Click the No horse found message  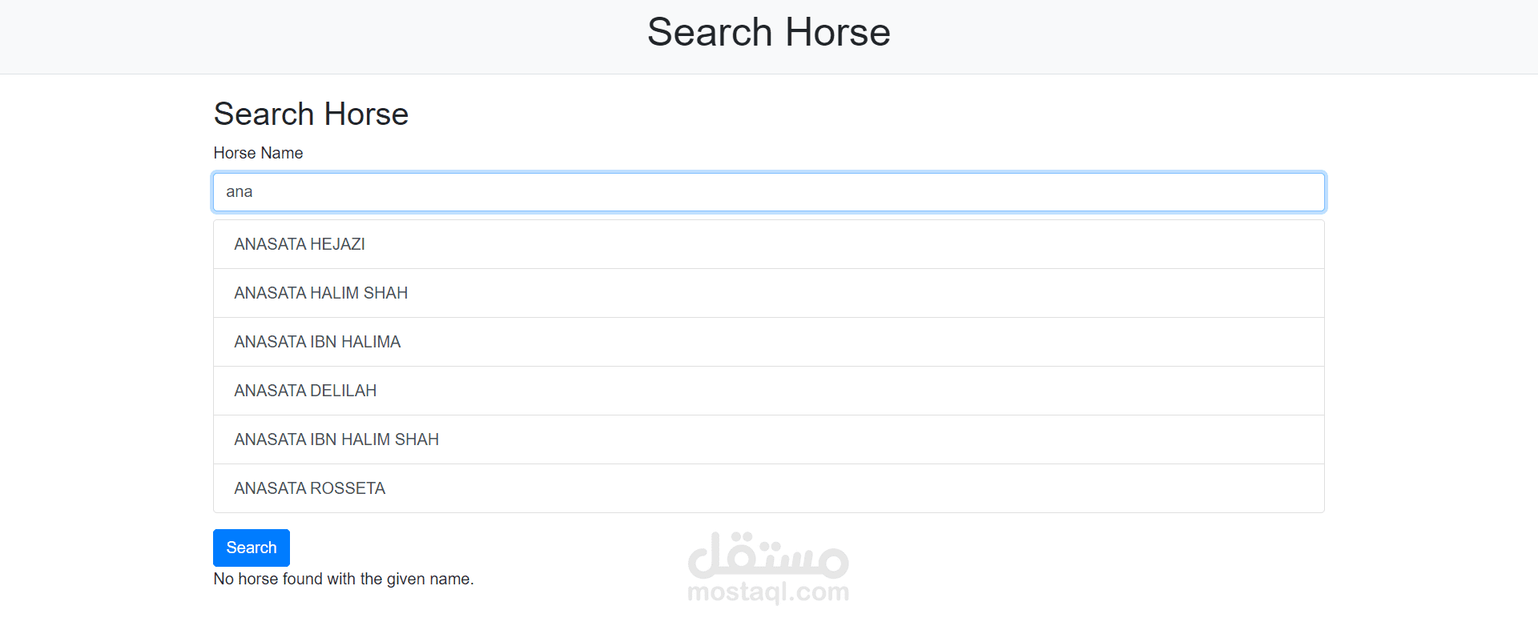pos(343,579)
